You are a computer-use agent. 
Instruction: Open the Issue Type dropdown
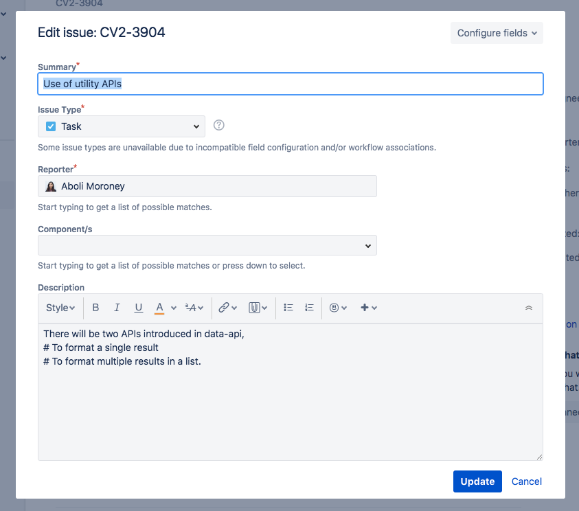[122, 126]
